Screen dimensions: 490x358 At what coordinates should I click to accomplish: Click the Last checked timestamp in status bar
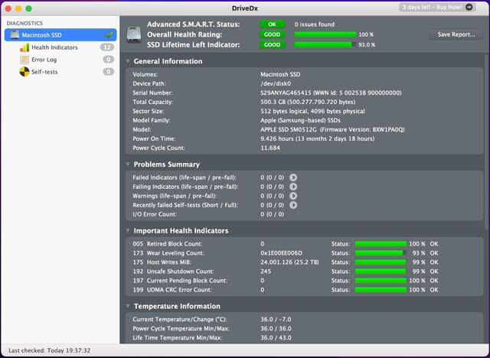49,350
